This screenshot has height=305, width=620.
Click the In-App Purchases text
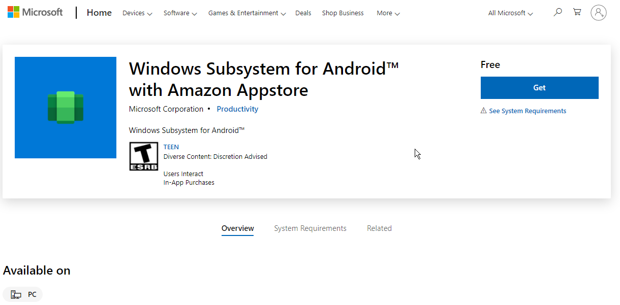(x=189, y=183)
